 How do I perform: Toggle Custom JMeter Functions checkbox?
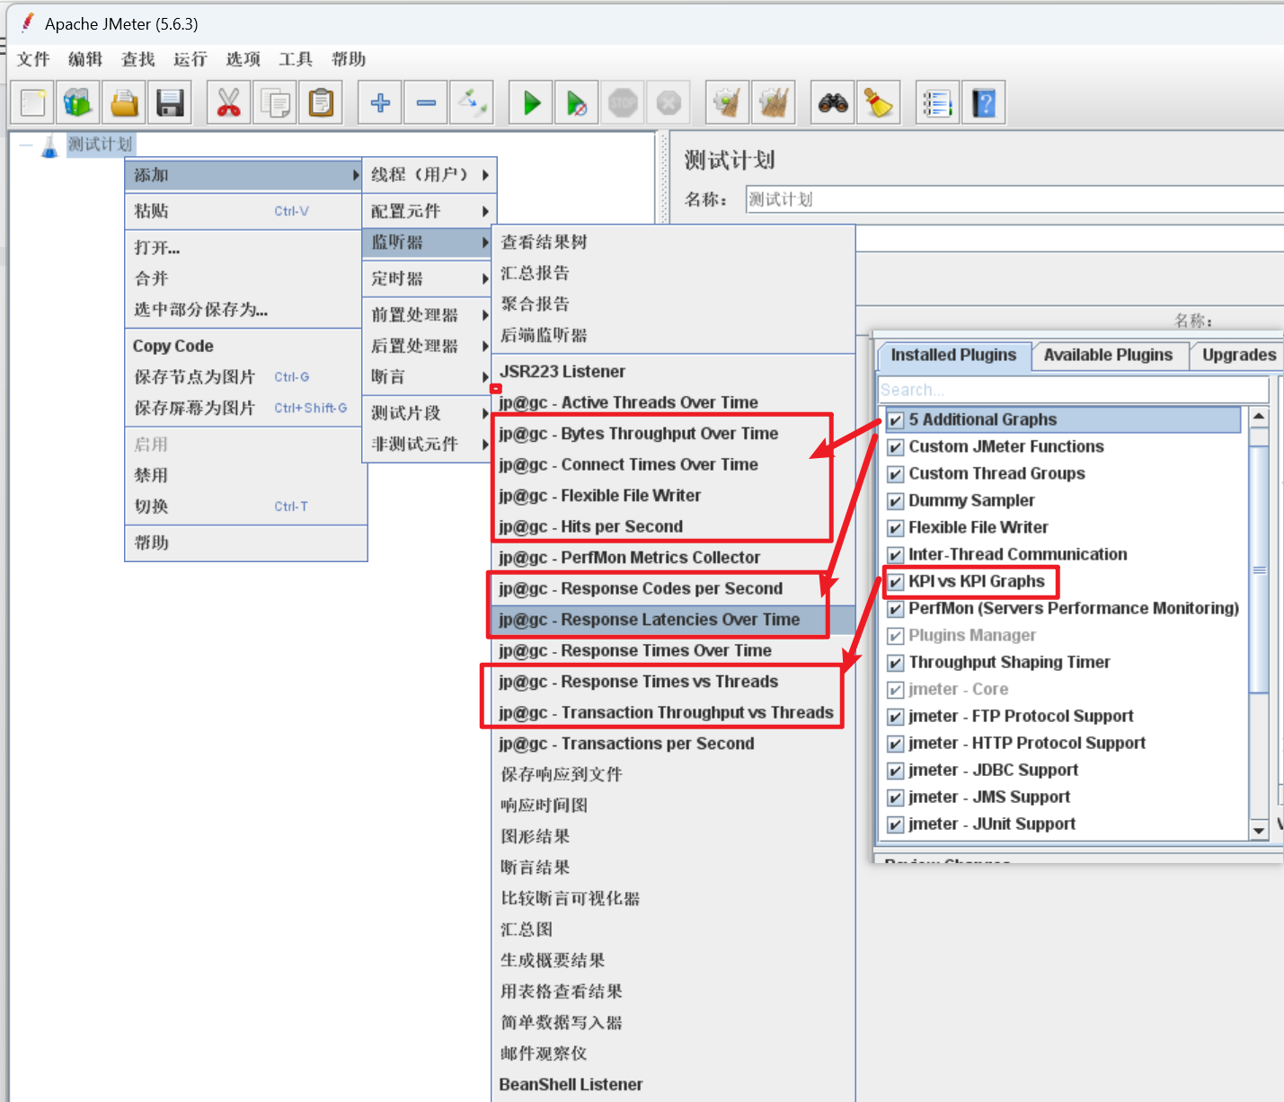pyautogui.click(x=895, y=447)
